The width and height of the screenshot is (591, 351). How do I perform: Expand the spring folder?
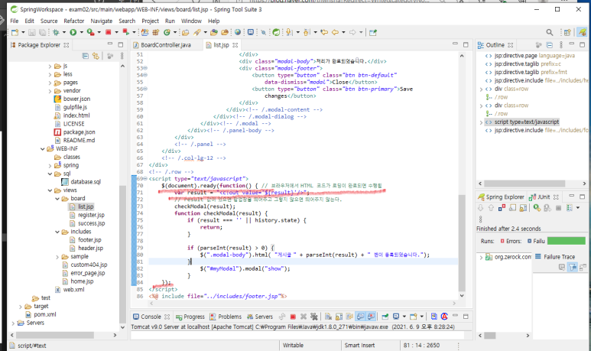pos(50,165)
